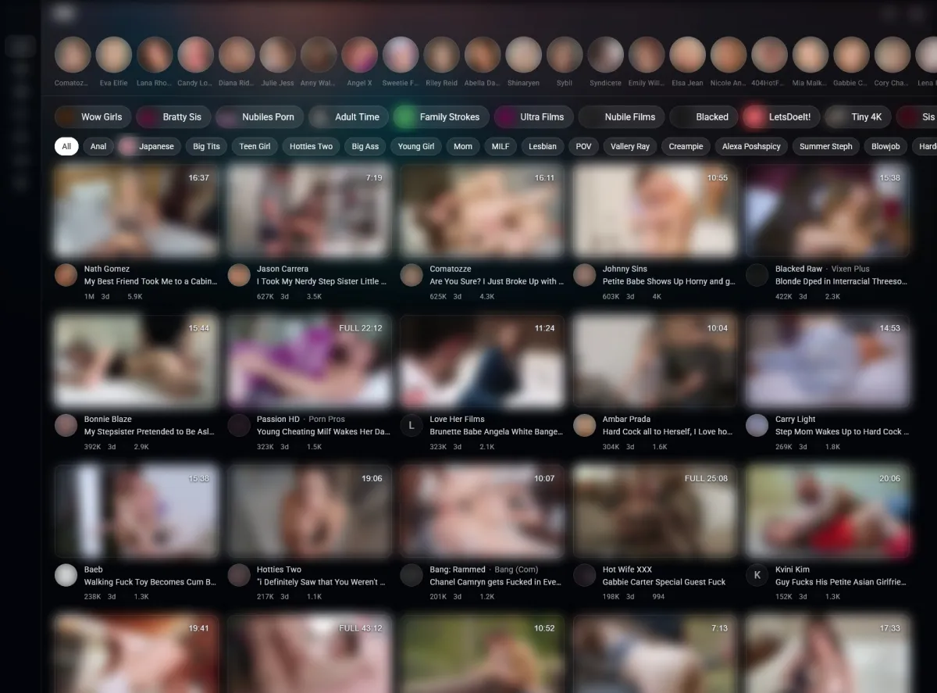Click the Love Her Films 'L' avatar
Screen dimensions: 937x693
[411, 425]
